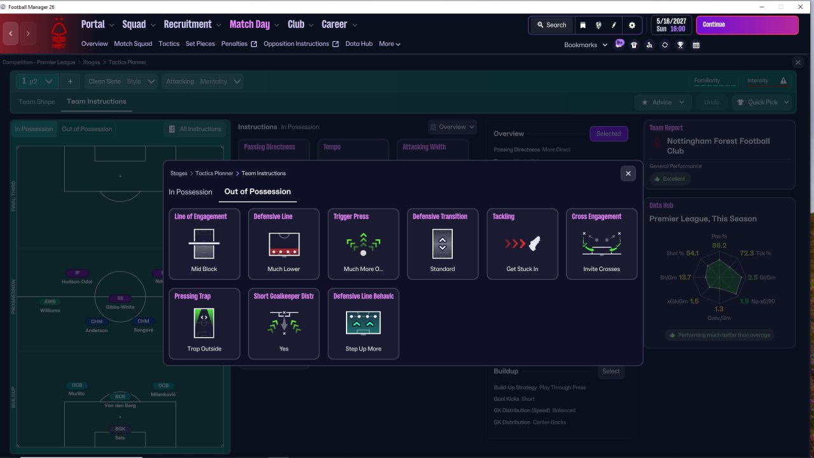Close the Team Instructions popup
The image size is (814, 458).
point(628,173)
